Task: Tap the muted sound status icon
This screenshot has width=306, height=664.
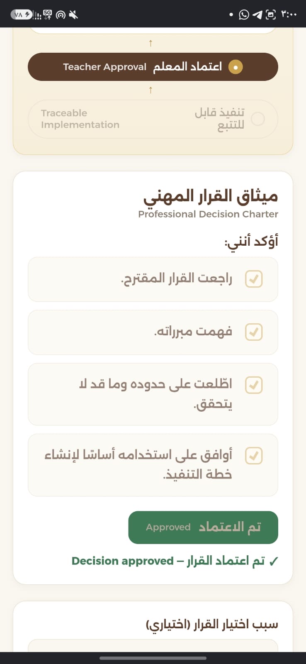Action: click(73, 15)
